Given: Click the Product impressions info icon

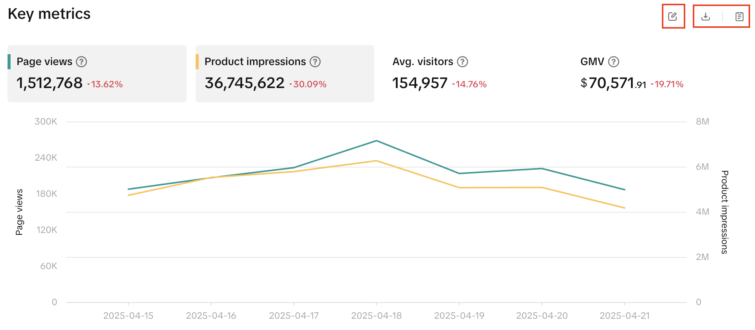Looking at the screenshot, I should tap(315, 62).
